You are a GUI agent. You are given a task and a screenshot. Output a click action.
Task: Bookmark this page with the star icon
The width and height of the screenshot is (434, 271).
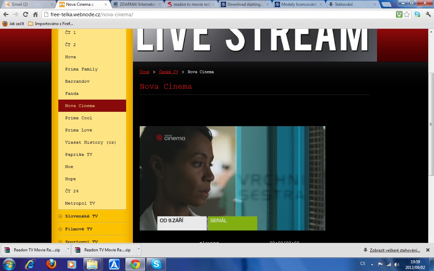407,15
